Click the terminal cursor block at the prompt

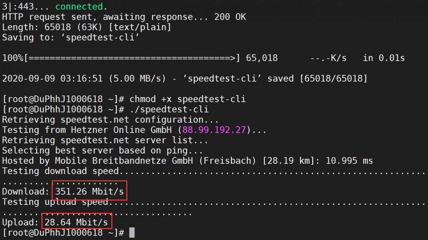click(132, 232)
